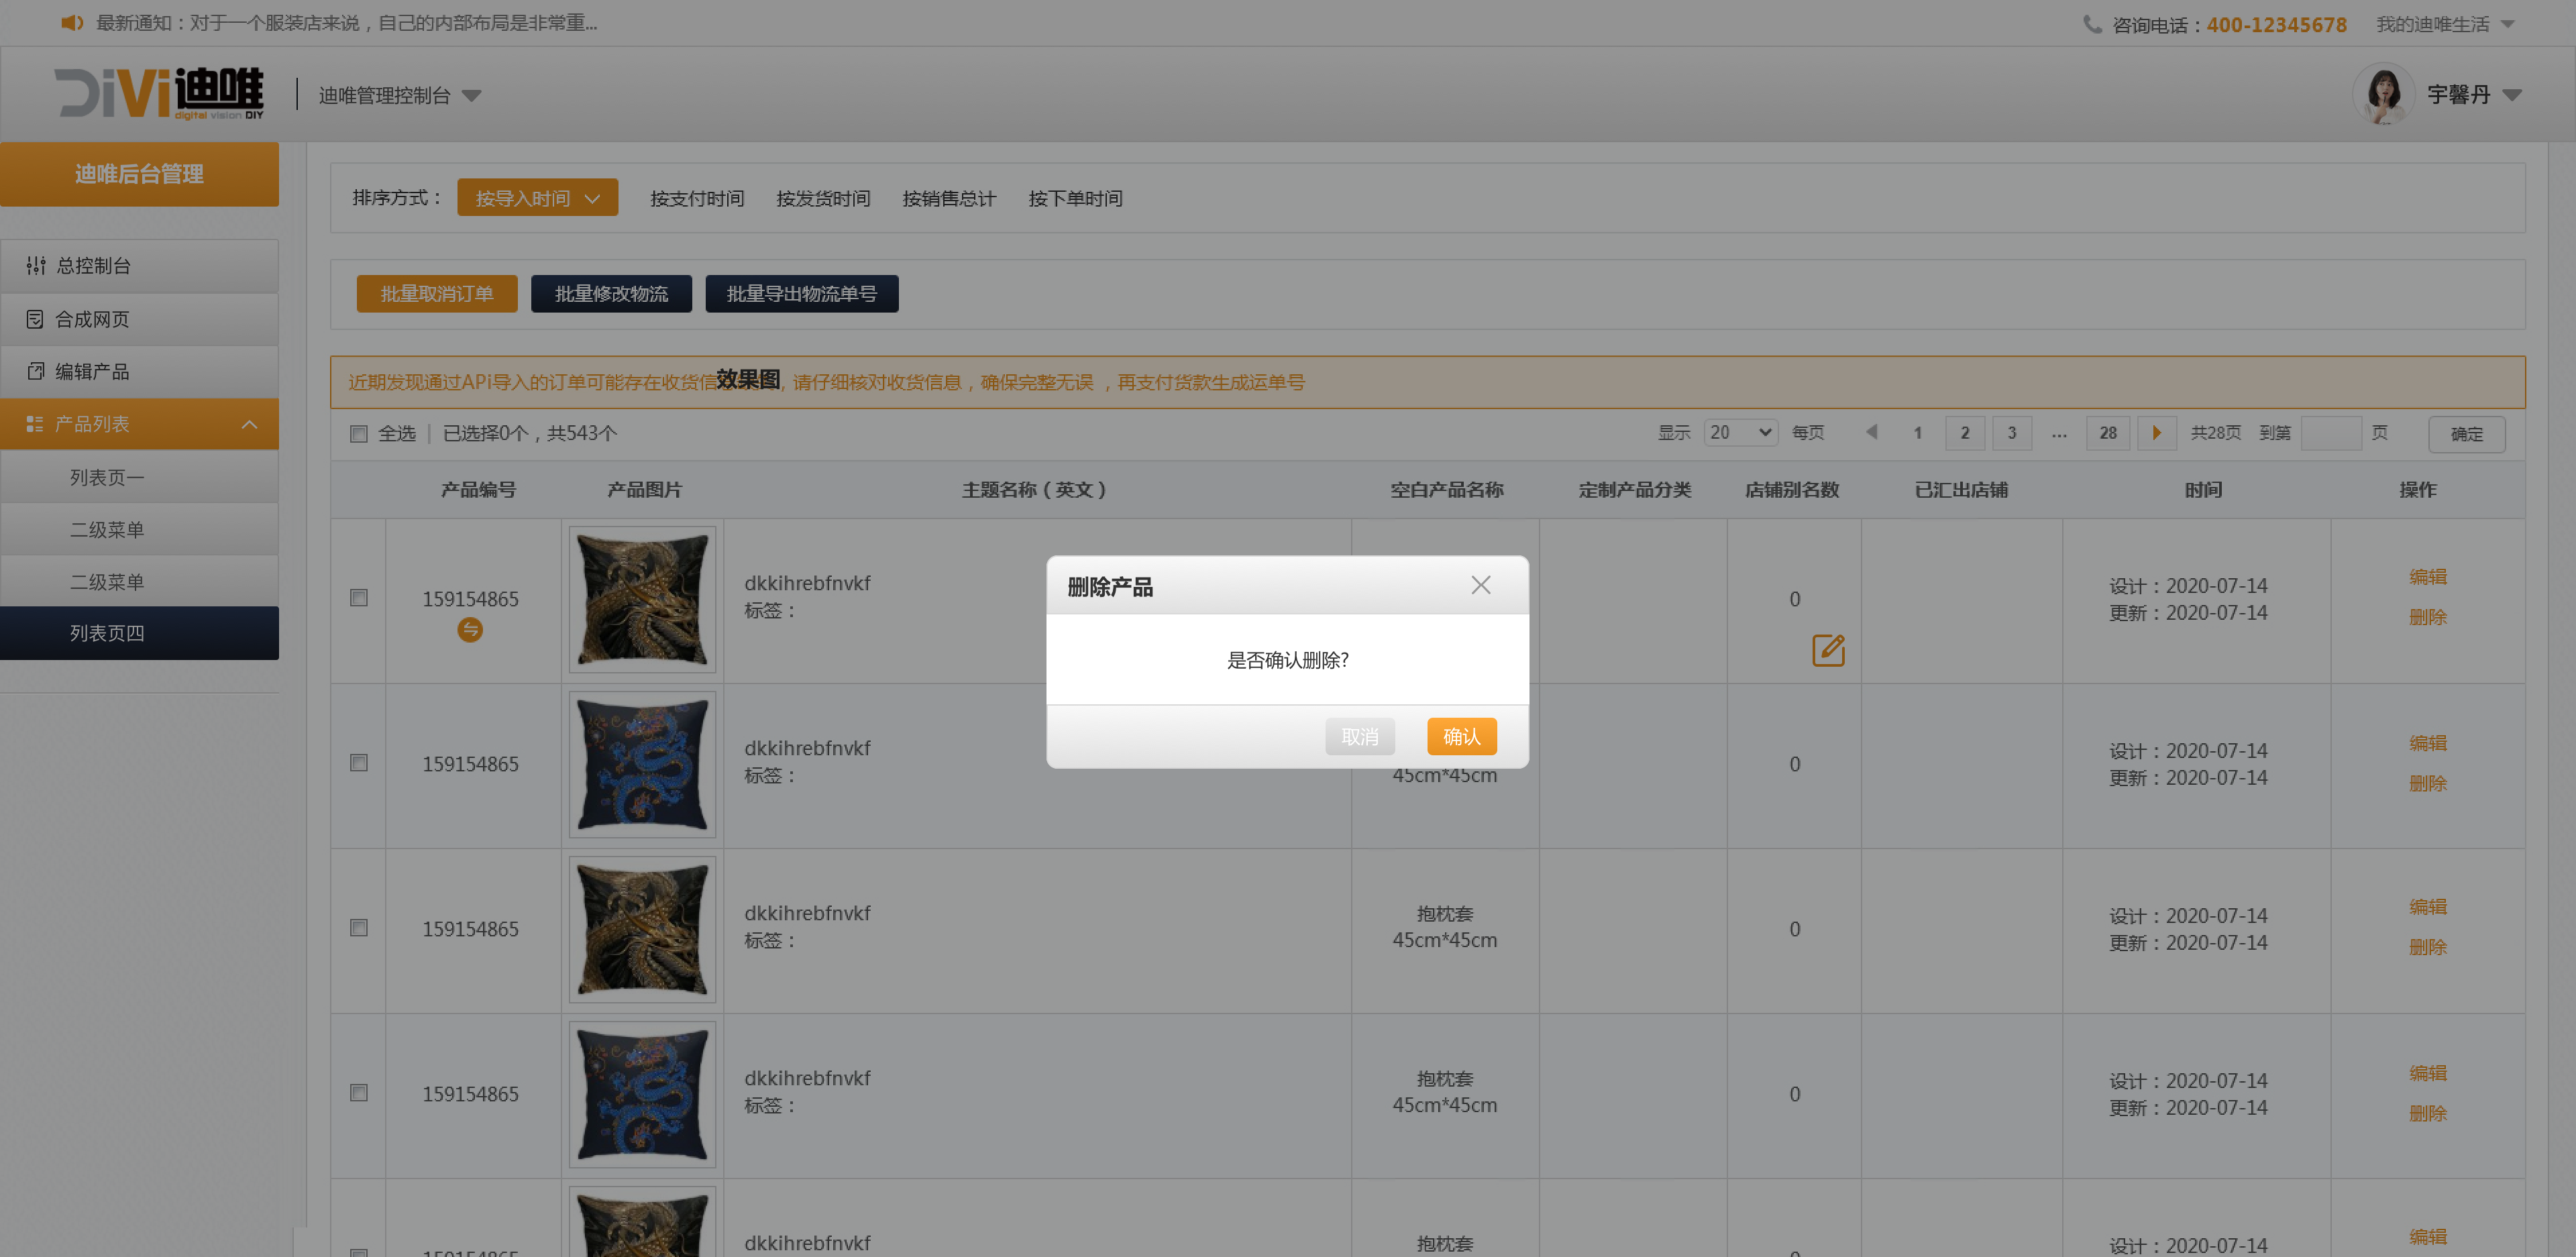
Task: Tick the third product row checkbox
Action: point(359,928)
